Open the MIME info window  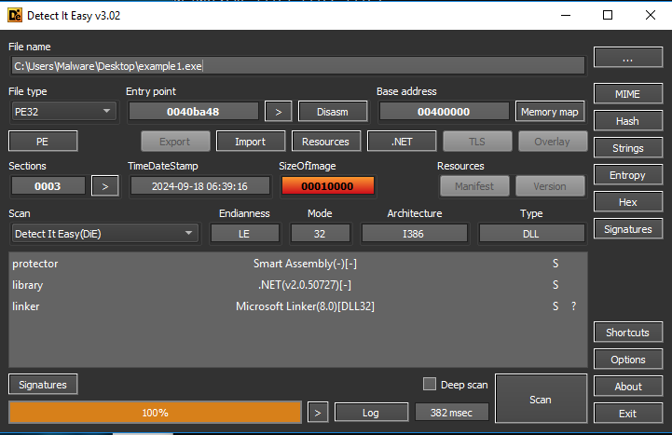628,94
